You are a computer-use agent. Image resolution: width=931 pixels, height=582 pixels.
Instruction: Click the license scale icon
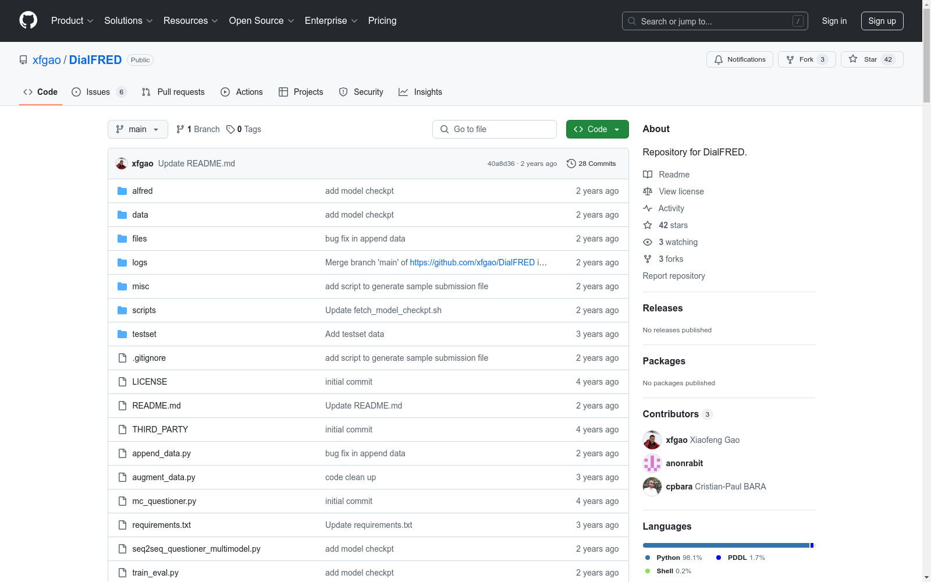(x=648, y=191)
